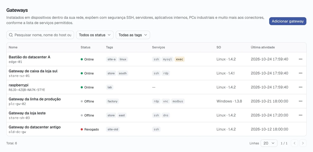Click the old-dc-gw hostname
313x152 pixels.
pos(17,132)
